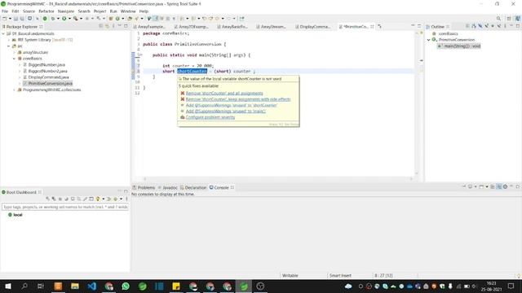Image resolution: width=522 pixels, height=293 pixels.
Task: Toggle Hide Local Types in Outline
Action: coord(498,26)
